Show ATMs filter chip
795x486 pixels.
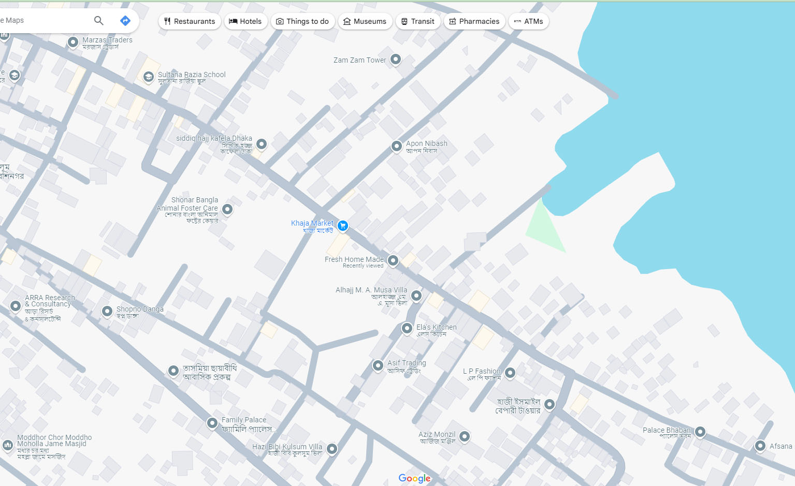529,21
